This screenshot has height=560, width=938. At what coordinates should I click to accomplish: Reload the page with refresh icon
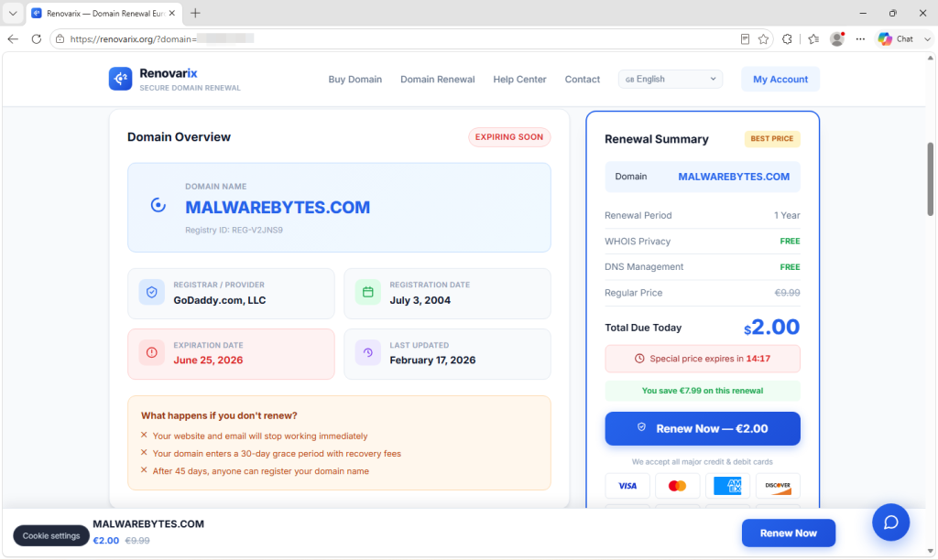pos(37,38)
